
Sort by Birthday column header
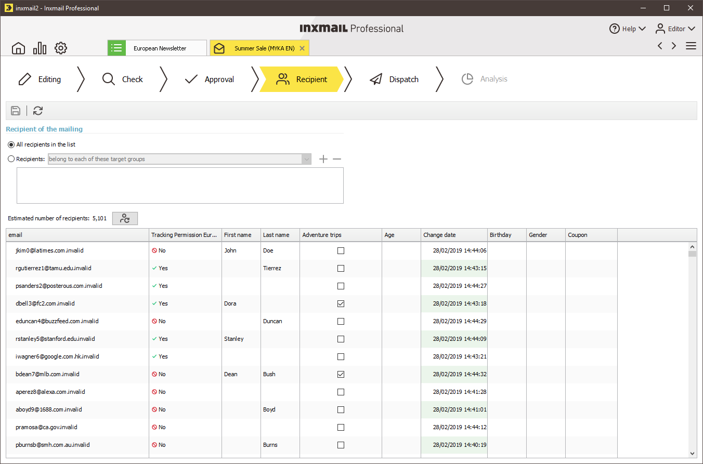click(507, 235)
